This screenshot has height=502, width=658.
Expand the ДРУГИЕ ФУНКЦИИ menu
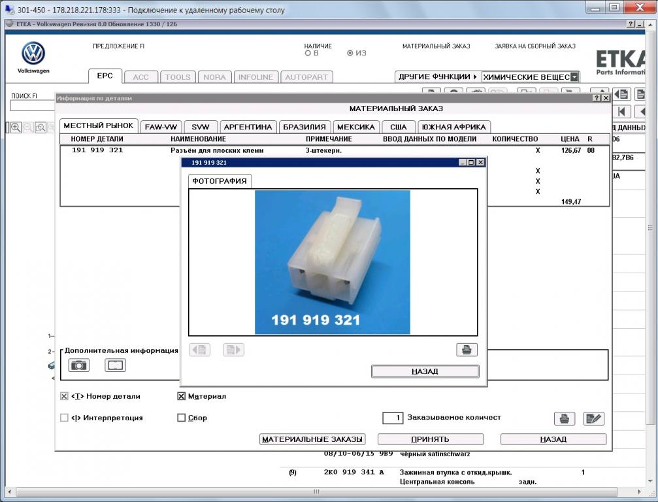click(438, 77)
